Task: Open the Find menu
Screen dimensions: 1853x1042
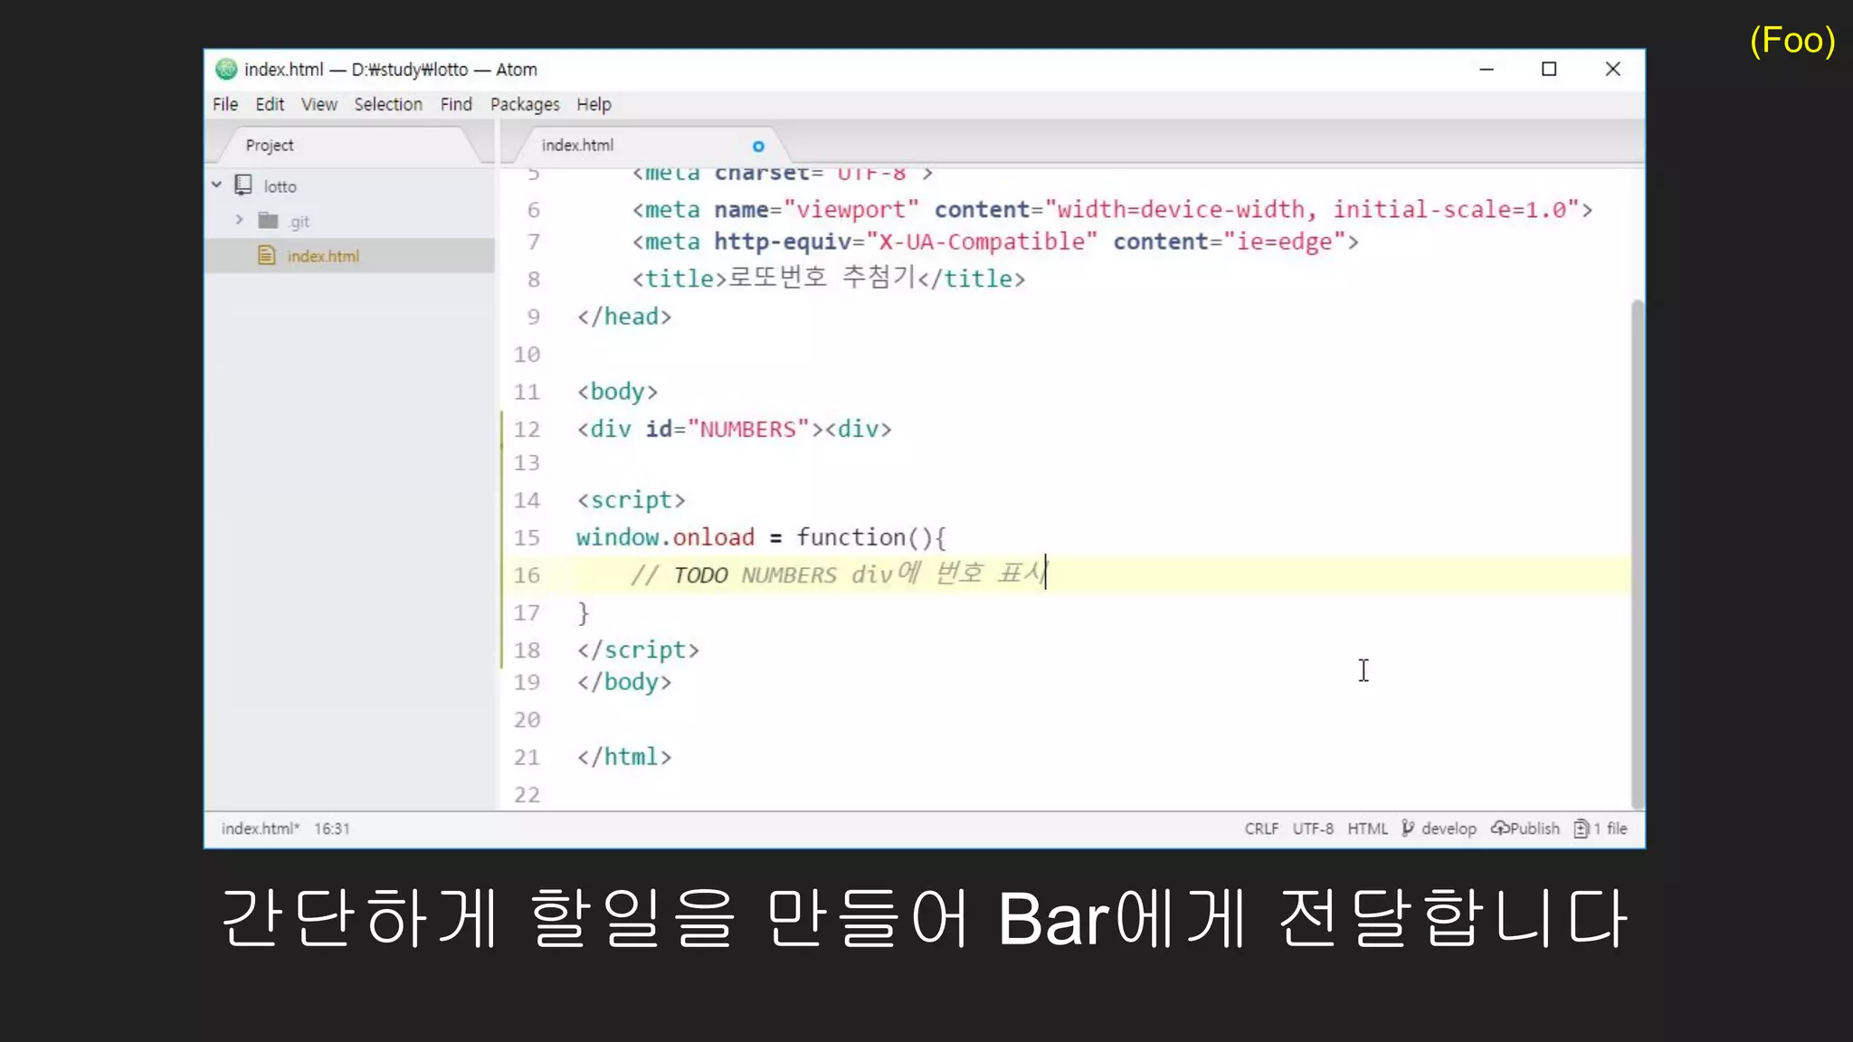Action: [x=456, y=104]
